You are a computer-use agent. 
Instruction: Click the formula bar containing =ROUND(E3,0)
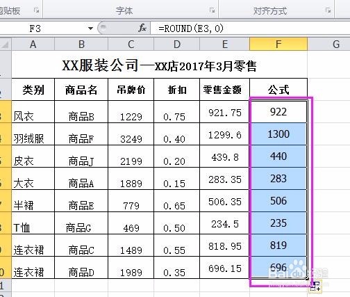point(250,29)
